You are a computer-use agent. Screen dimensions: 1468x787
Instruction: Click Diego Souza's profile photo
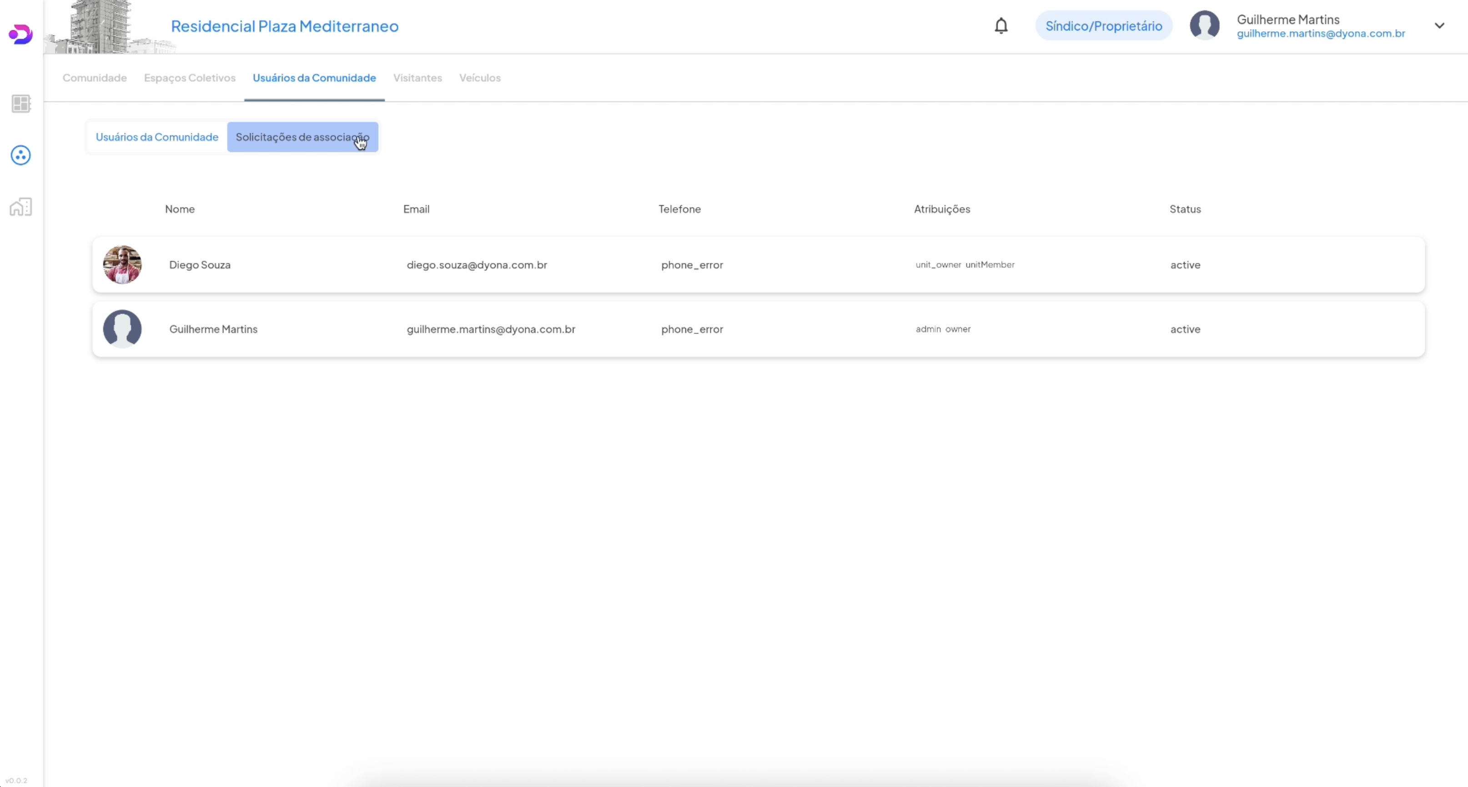(122, 265)
